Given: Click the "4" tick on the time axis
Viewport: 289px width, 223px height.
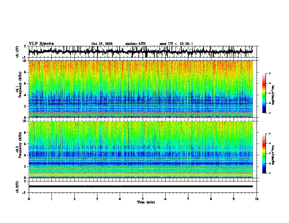Looking at the screenshot, I should coord(120,199).
